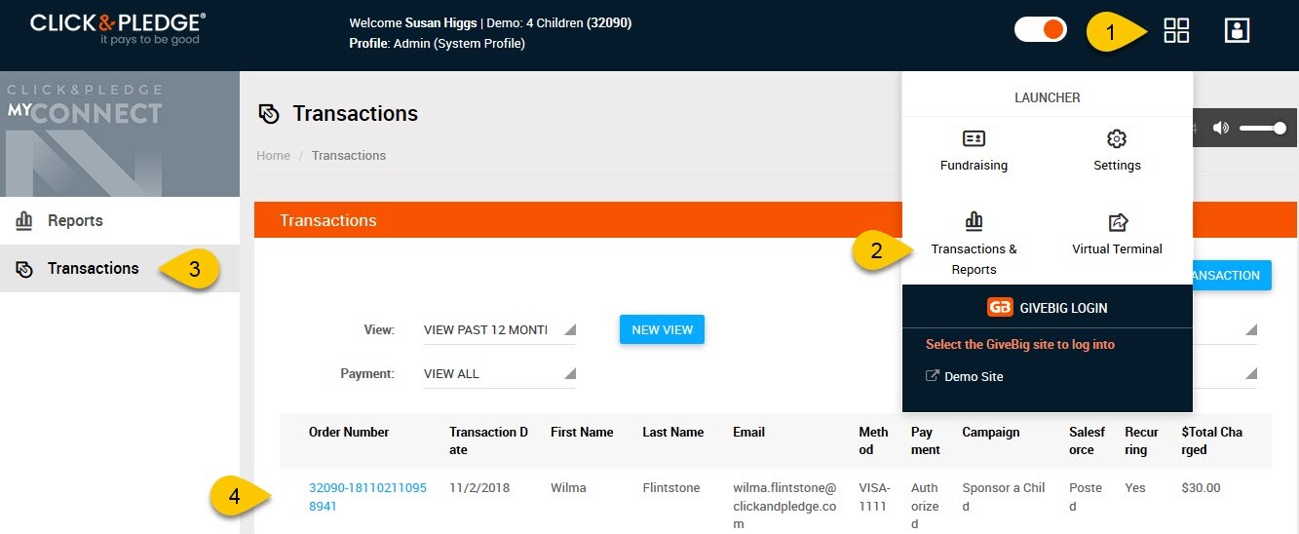Click the Flintstone last name cell

click(670, 487)
